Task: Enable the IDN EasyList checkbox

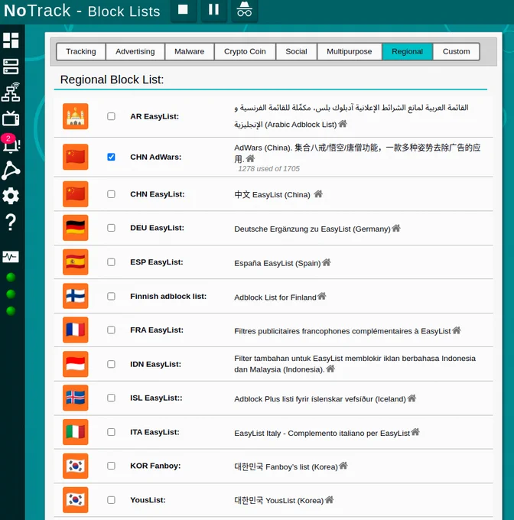Action: (x=111, y=364)
